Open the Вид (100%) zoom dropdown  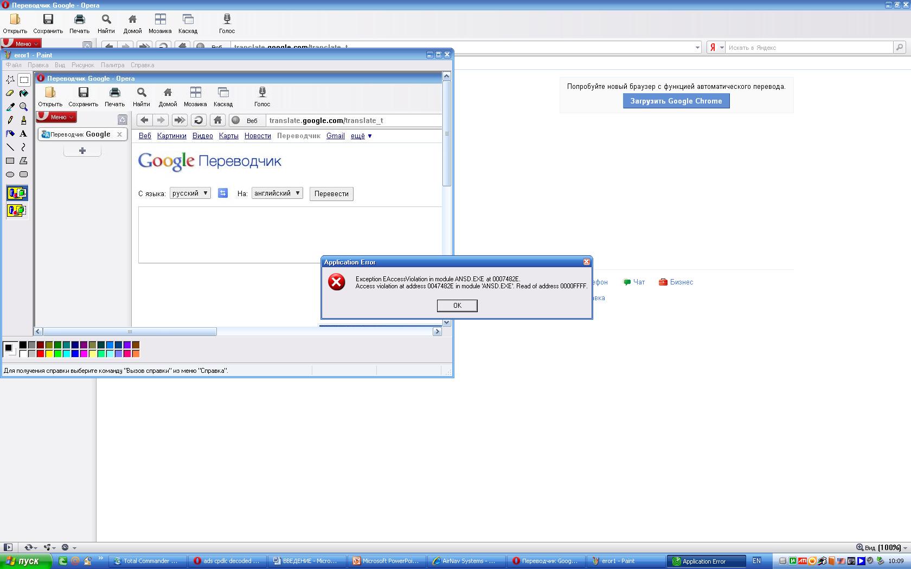coord(882,547)
